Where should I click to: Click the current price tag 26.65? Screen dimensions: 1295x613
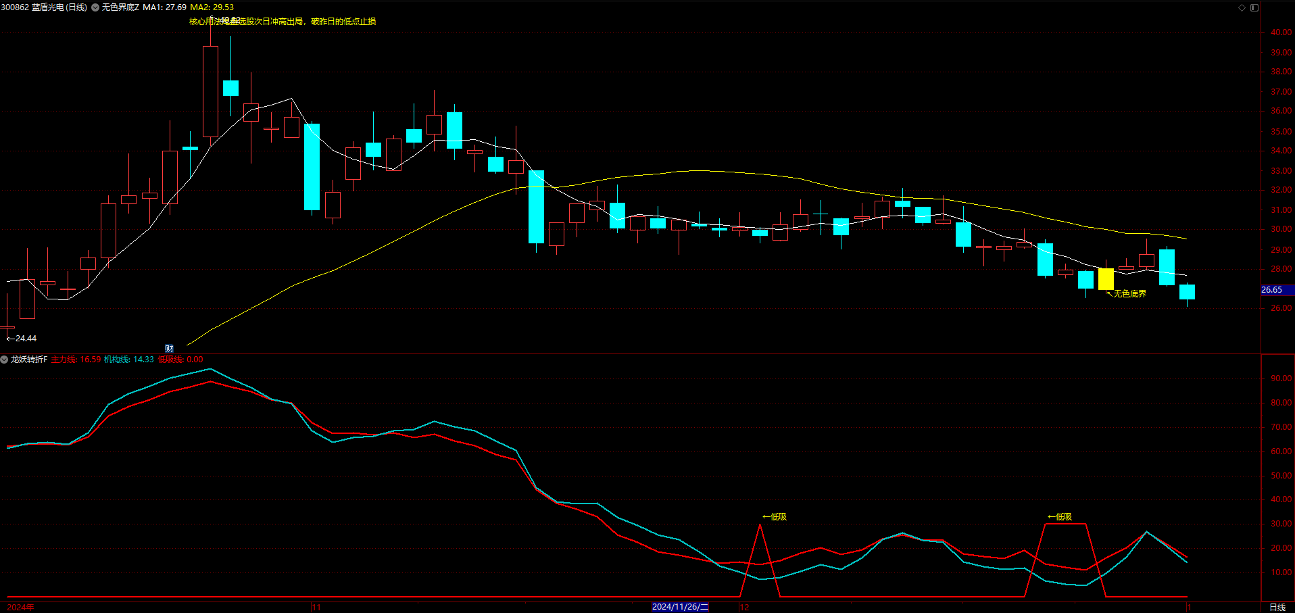[x=1277, y=290]
